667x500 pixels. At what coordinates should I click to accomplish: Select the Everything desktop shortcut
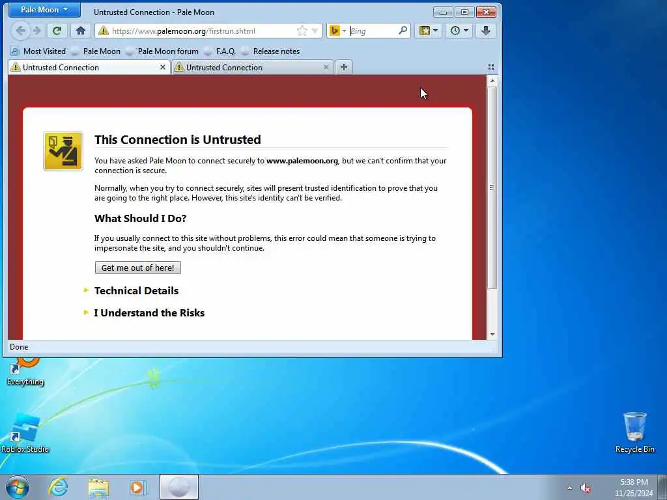click(x=25, y=372)
